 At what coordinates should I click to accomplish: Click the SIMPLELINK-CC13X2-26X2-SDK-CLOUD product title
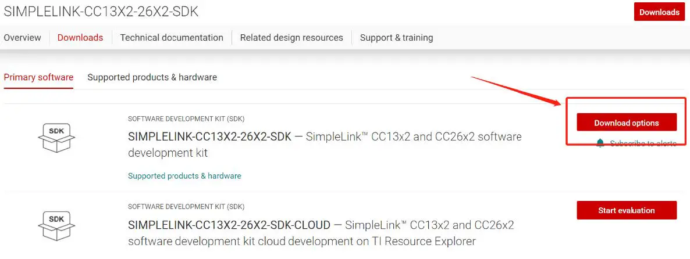click(x=229, y=225)
